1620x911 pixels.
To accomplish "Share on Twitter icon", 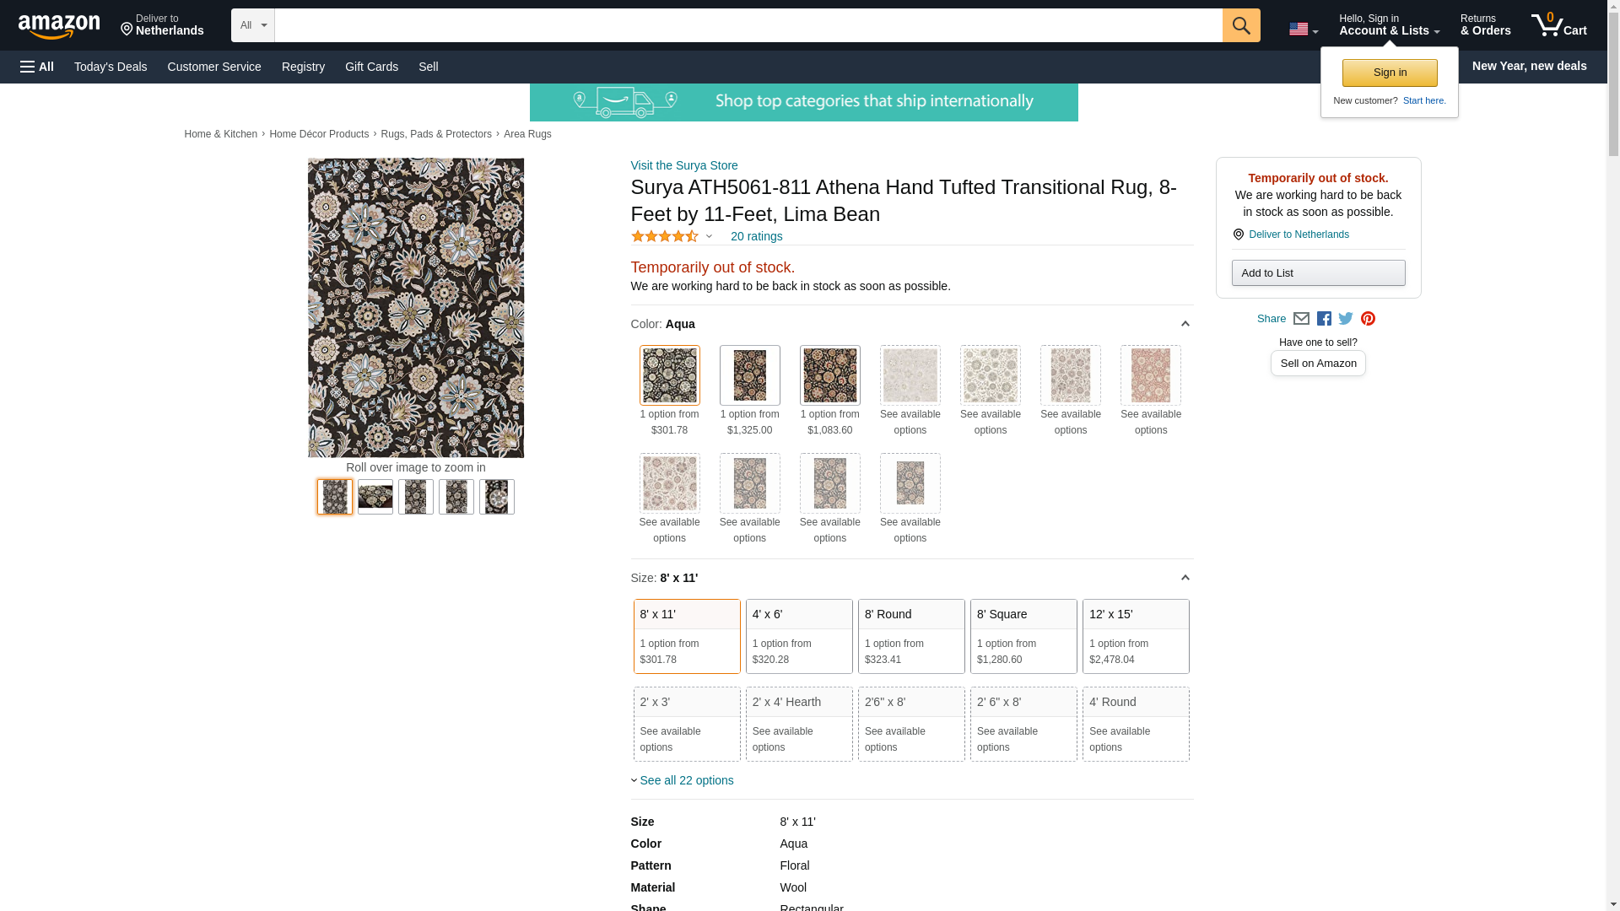I will point(1346,319).
